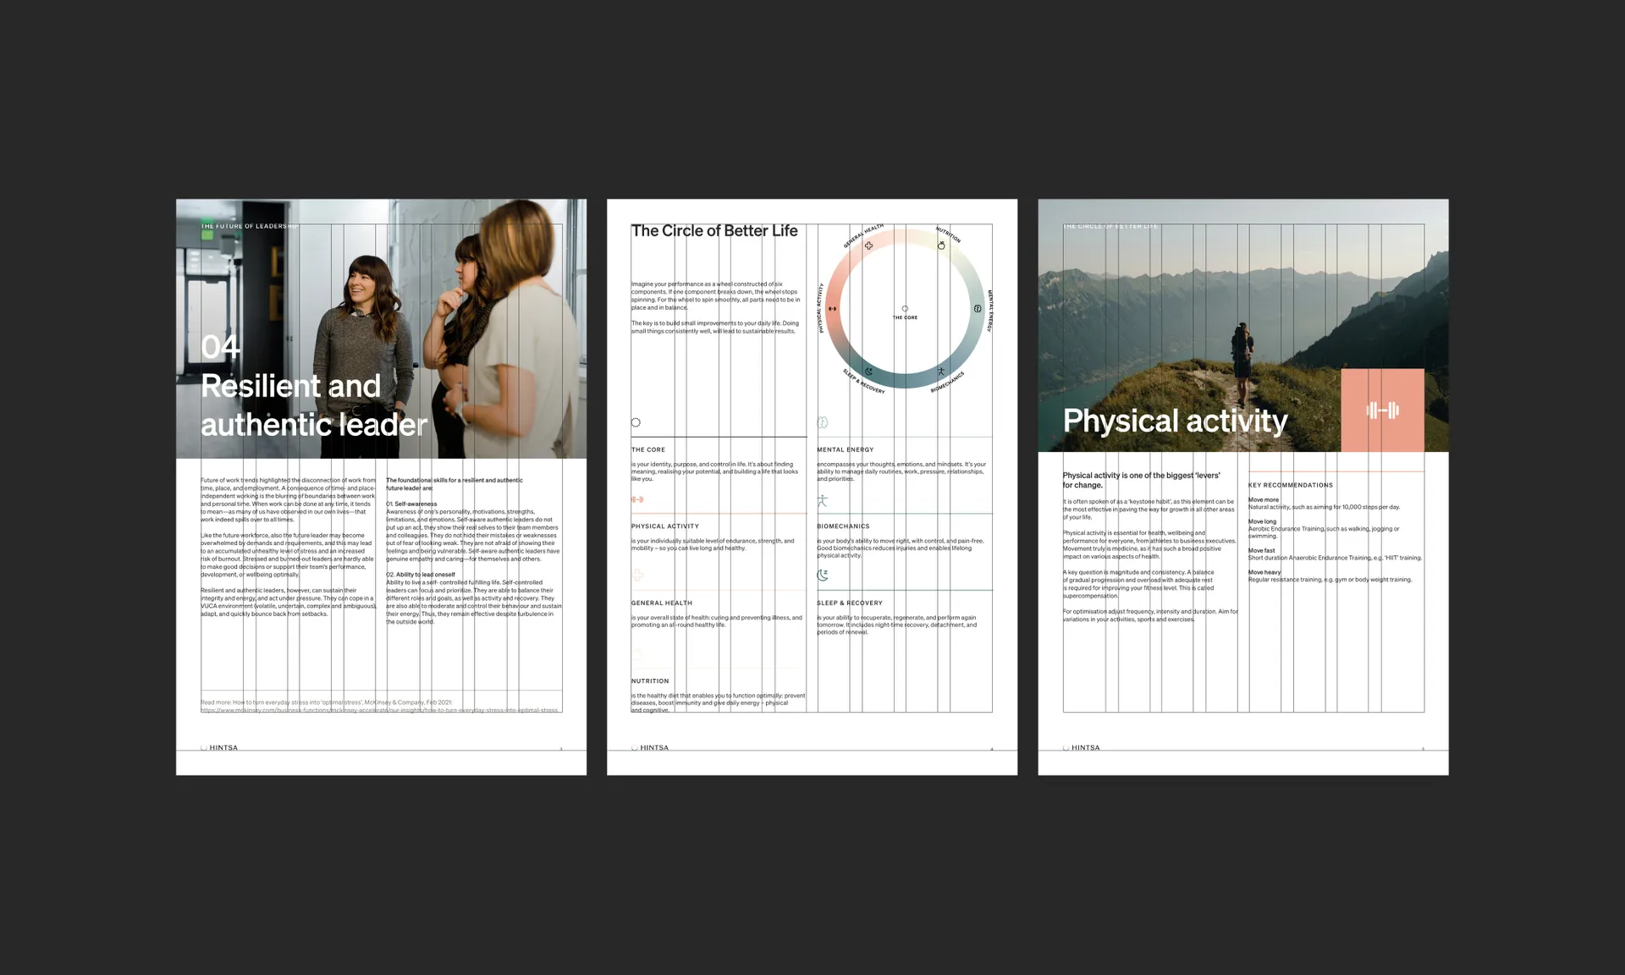Expand the '01. Self-awareness' item
The height and width of the screenshot is (975, 1625).
(412, 503)
